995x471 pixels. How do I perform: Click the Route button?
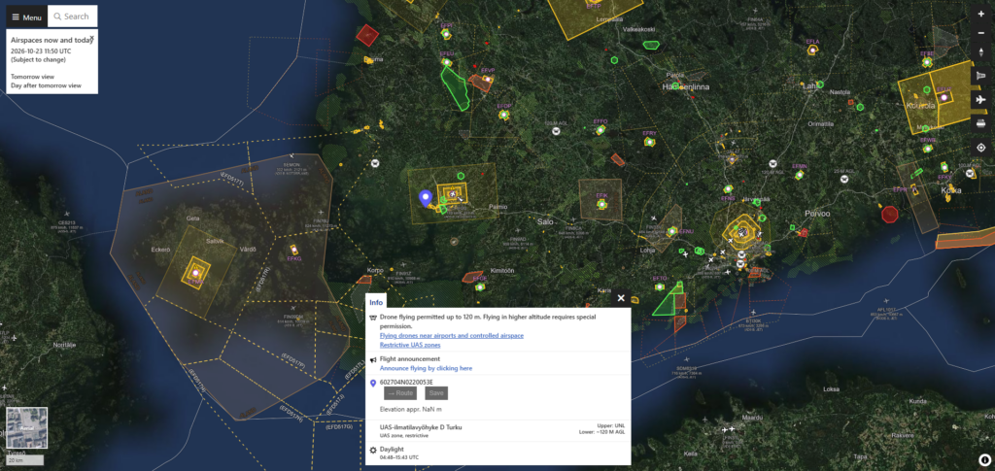pos(400,393)
